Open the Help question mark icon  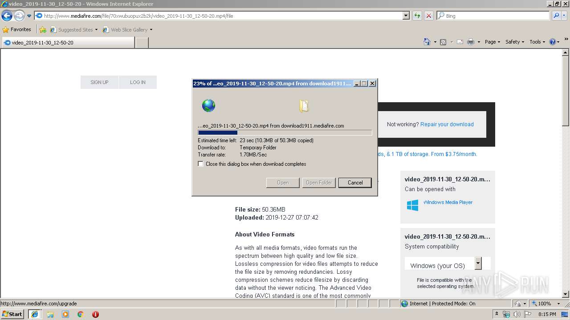coord(552,42)
